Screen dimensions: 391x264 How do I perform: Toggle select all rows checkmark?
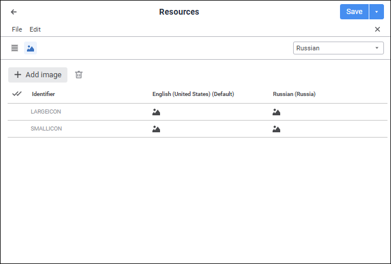pos(16,94)
